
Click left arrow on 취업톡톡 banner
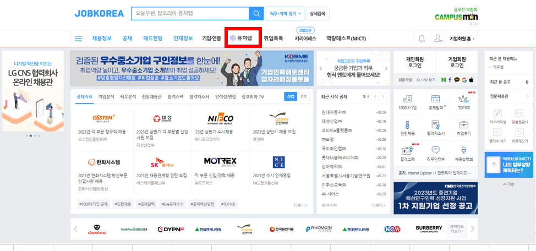click(x=321, y=68)
